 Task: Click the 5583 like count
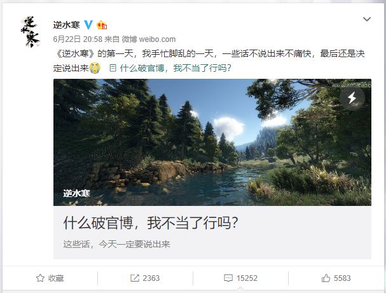tap(342, 278)
